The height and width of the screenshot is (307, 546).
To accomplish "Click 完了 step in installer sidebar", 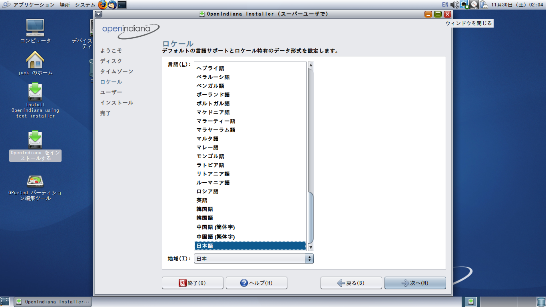I will 106,113.
